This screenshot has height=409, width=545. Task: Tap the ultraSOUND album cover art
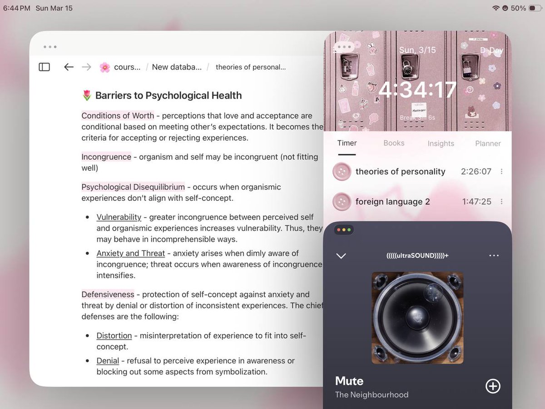click(417, 318)
